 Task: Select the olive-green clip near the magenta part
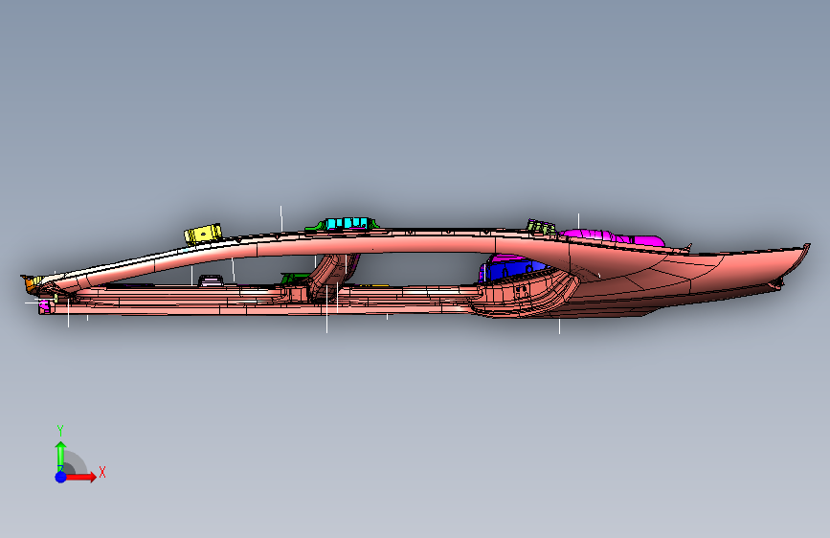click(x=541, y=227)
